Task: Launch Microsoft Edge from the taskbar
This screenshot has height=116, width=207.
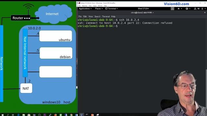Action: 18,115
